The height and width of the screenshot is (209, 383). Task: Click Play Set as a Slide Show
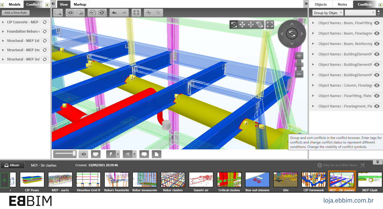[x=337, y=165]
